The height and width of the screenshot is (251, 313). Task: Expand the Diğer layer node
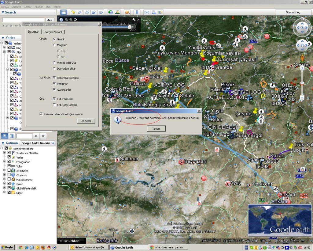[x=4, y=192]
